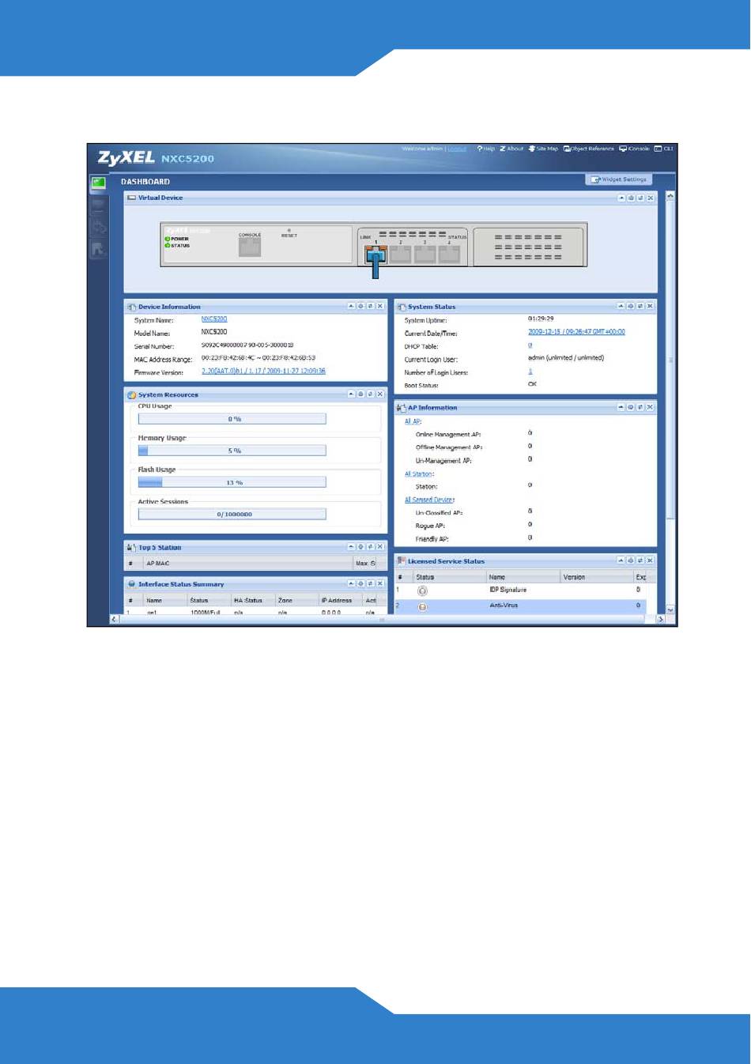Collapse the Device Information widget
The width and height of the screenshot is (751, 1064).
click(351, 307)
